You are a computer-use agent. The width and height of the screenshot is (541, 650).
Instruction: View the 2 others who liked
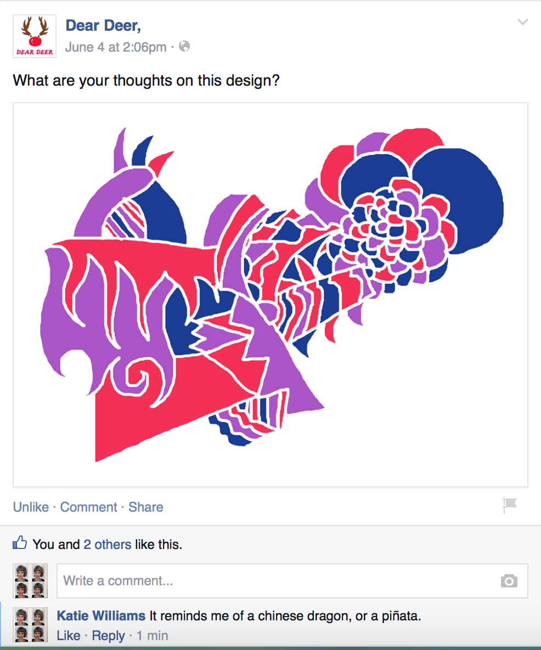108,544
